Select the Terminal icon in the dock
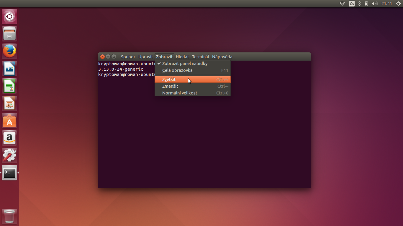This screenshot has height=226, width=403. click(9, 173)
